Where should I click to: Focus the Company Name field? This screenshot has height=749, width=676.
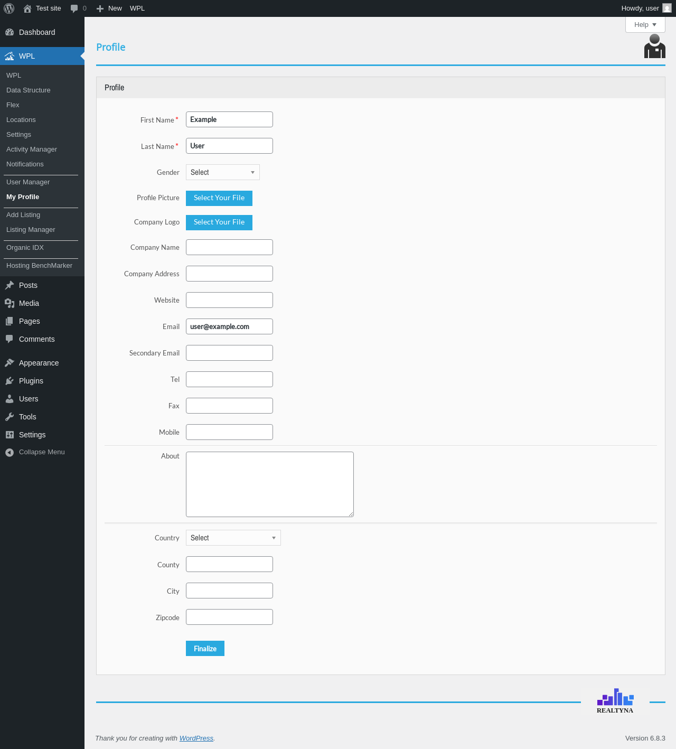(229, 247)
